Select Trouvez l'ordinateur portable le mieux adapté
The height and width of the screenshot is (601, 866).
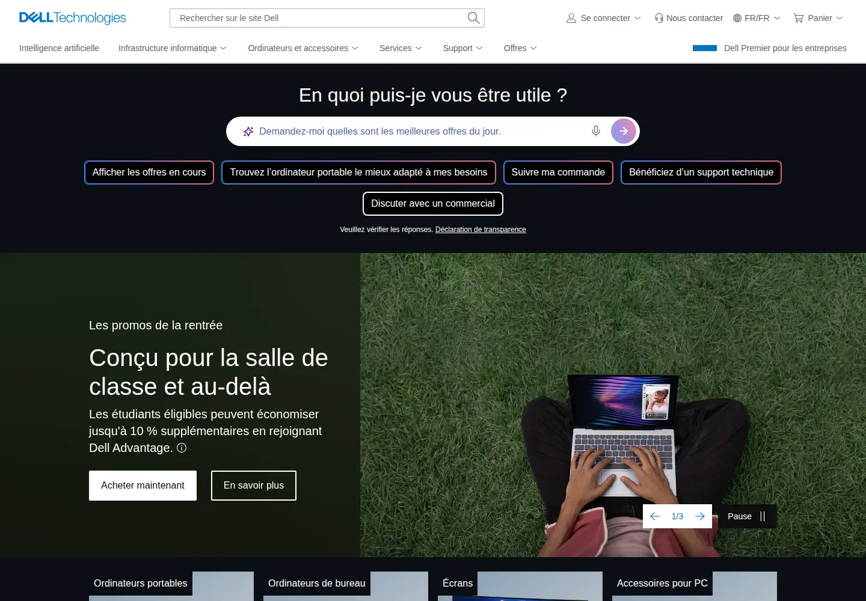click(358, 172)
